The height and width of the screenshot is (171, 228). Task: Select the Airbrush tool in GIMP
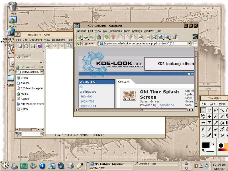click(x=222, y=129)
